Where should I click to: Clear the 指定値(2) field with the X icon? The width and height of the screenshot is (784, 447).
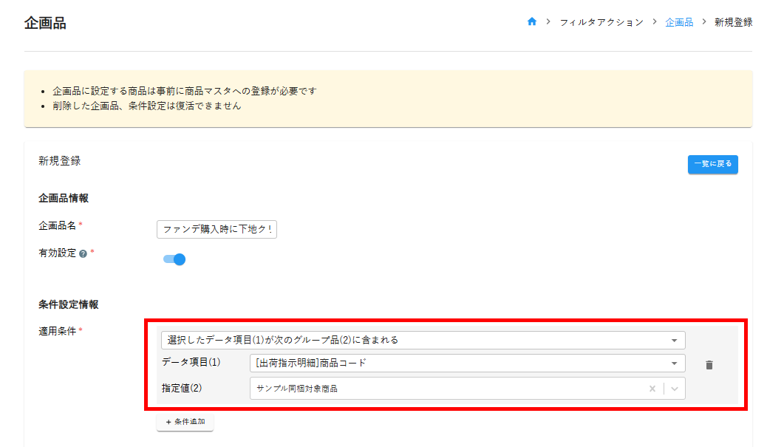coord(652,389)
